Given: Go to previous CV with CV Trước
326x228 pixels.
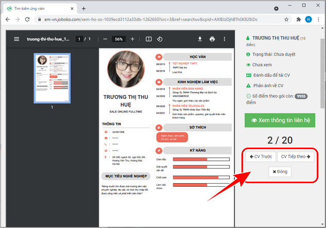Looking at the screenshot, I should point(261,156).
